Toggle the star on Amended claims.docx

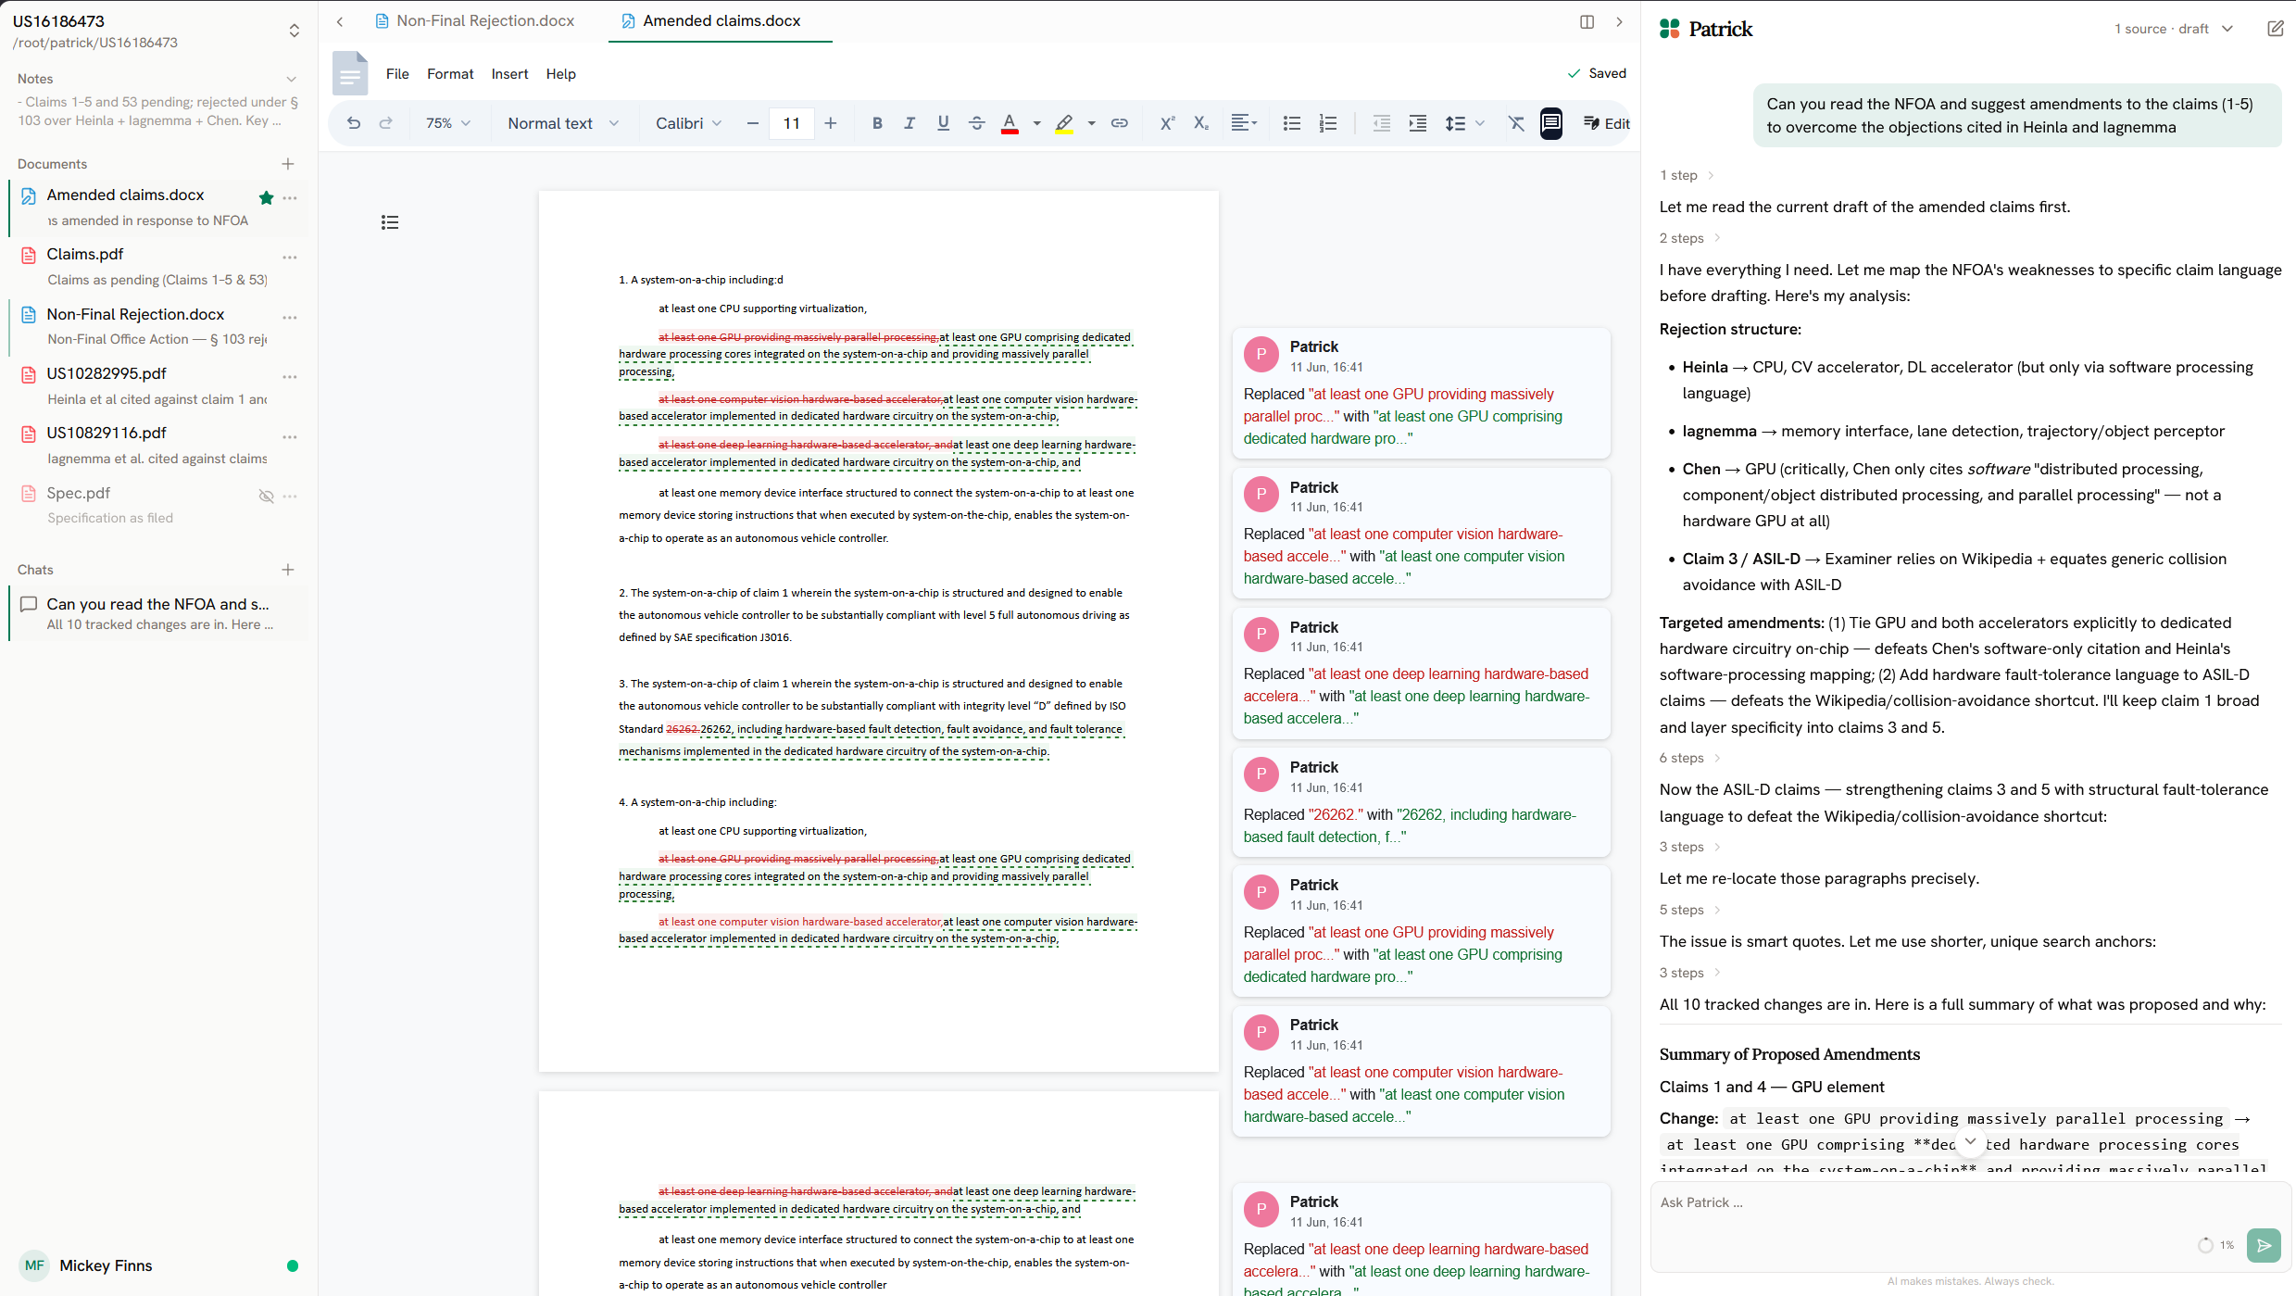266,197
